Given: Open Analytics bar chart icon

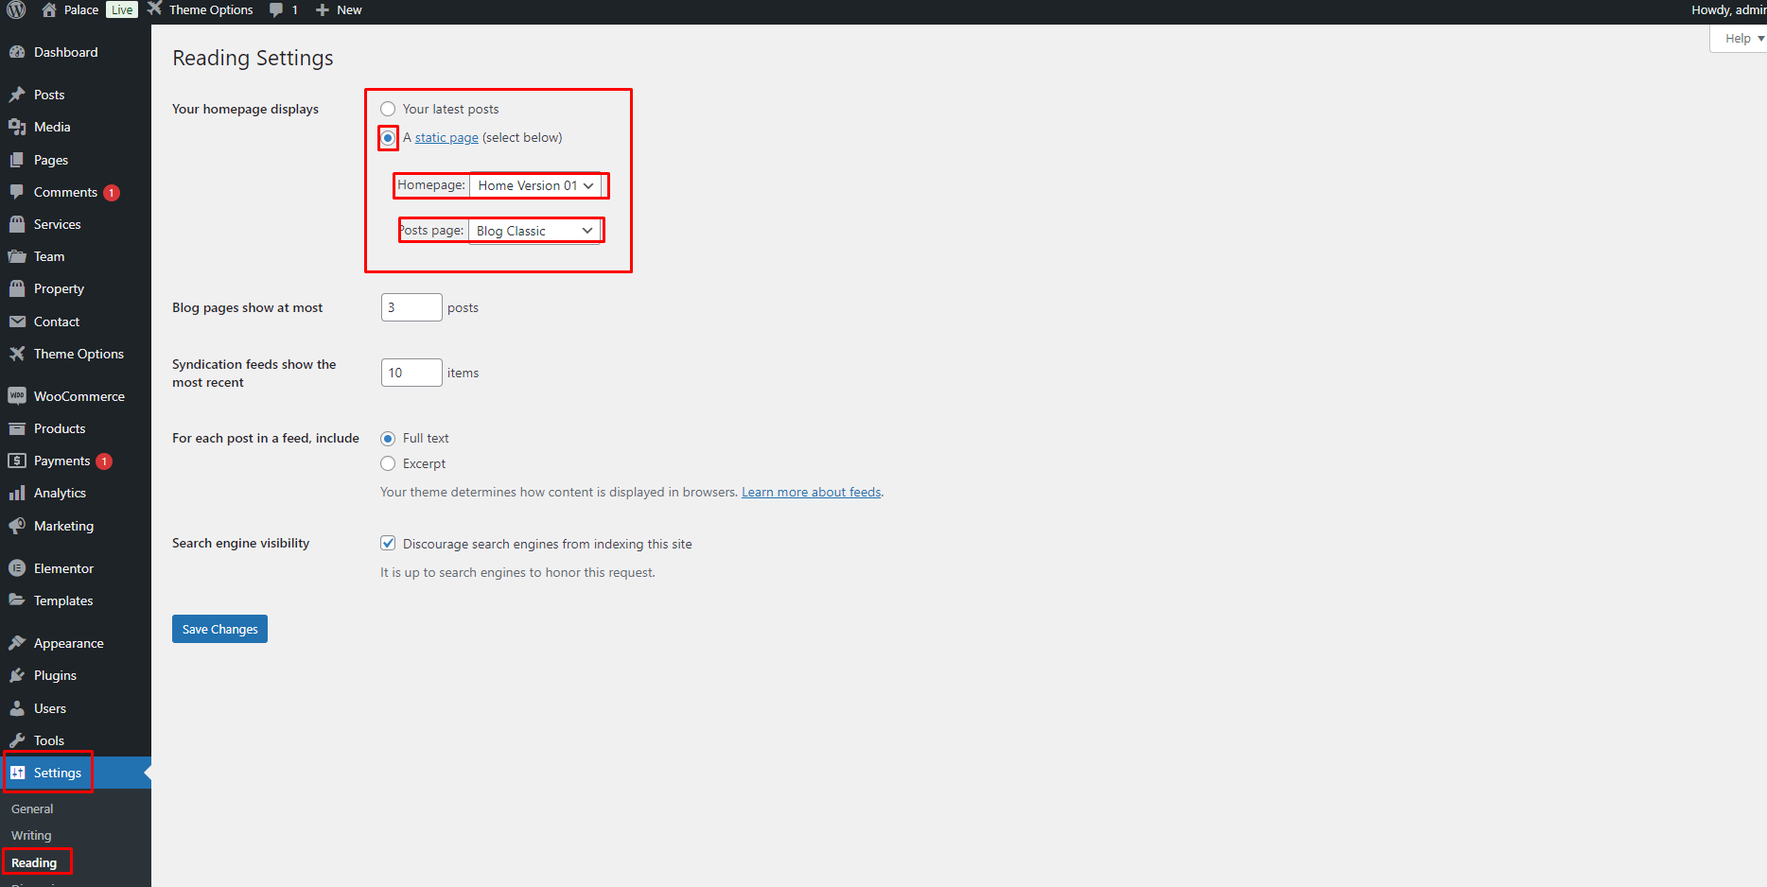Looking at the screenshot, I should pos(17,493).
